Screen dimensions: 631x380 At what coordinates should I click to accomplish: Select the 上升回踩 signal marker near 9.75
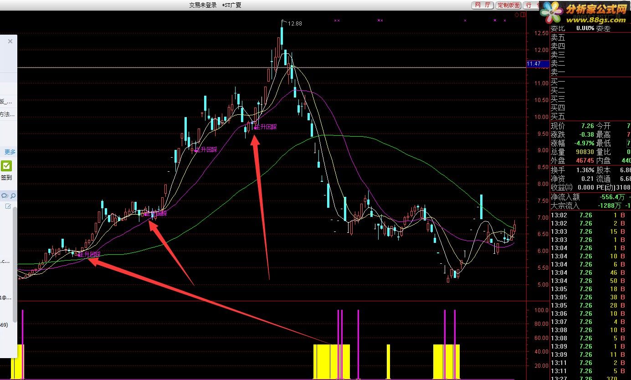(265, 127)
